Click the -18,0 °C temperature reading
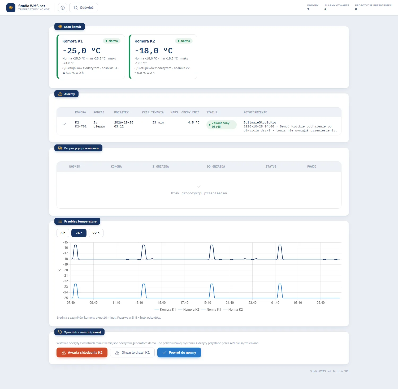 [x=154, y=50]
